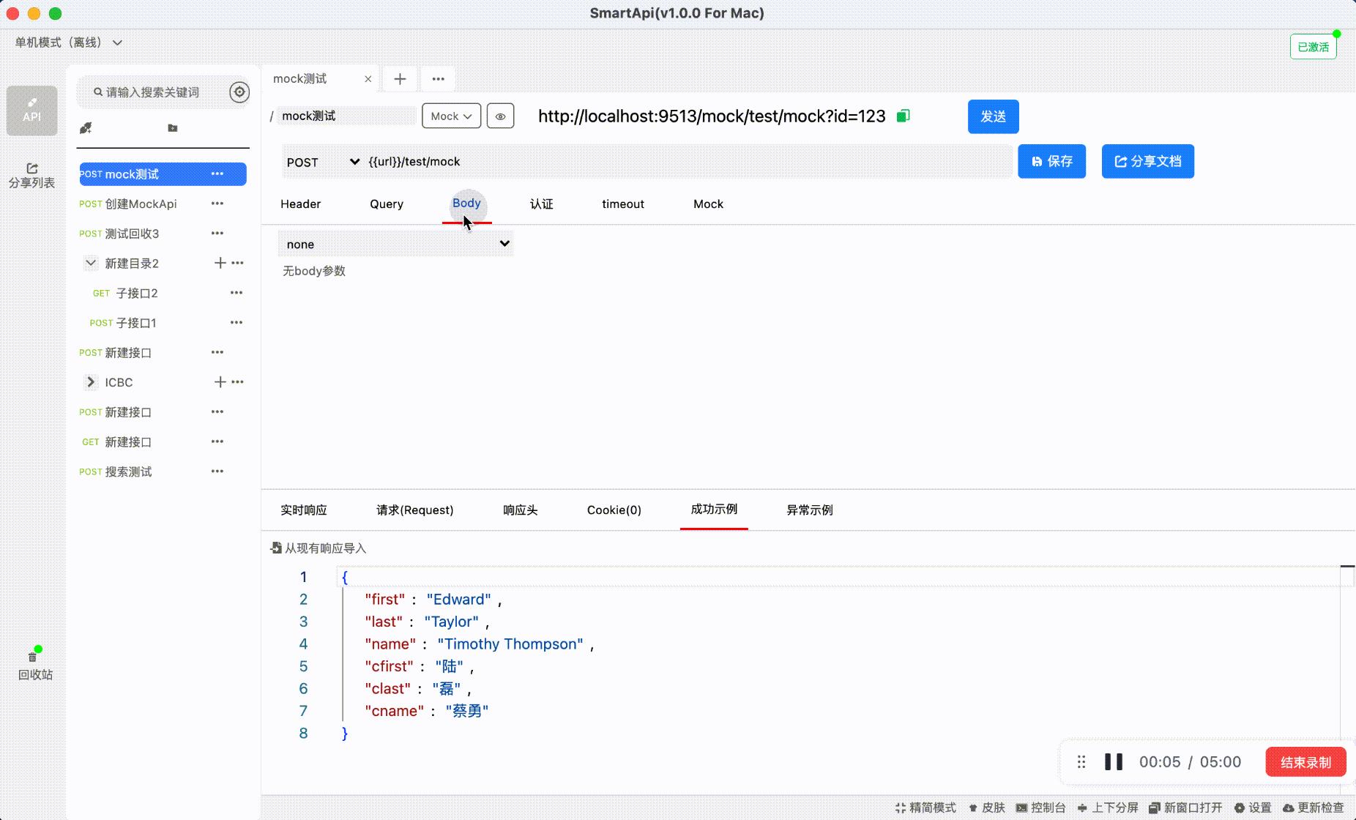Click the new folder icon above the API list
Image resolution: width=1356 pixels, height=820 pixels.
pos(173,128)
